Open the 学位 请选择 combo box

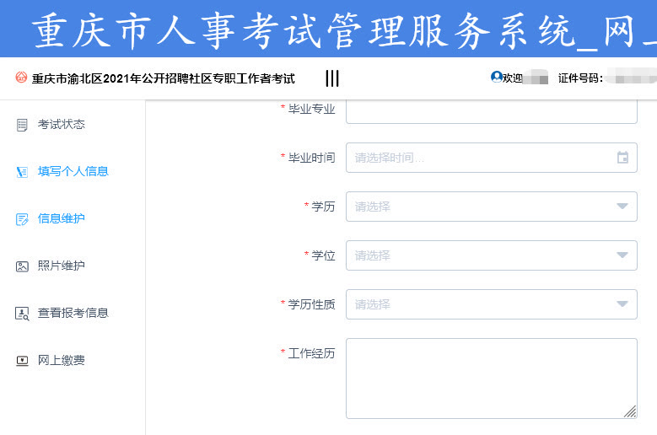(492, 255)
